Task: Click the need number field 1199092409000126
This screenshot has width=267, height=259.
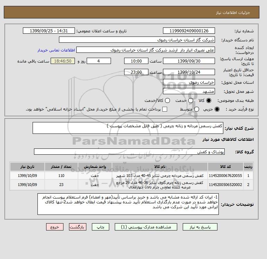Action: 189,31
